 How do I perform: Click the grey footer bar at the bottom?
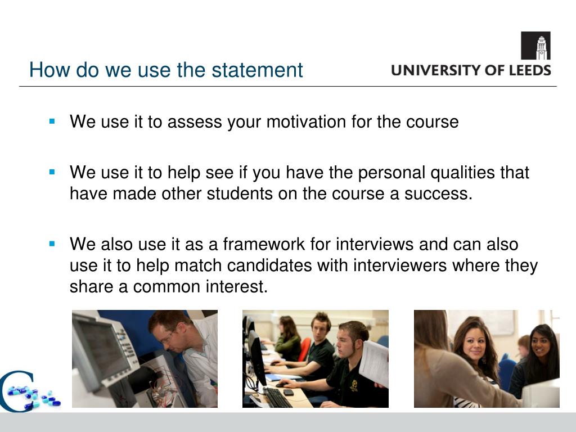288,422
